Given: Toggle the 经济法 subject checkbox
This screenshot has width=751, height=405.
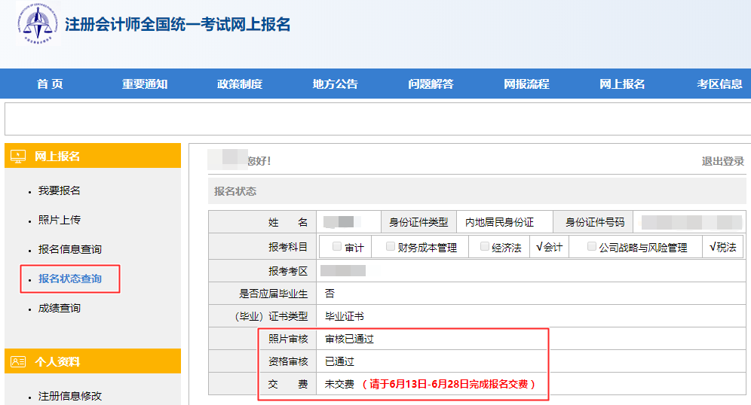Looking at the screenshot, I should (x=484, y=246).
